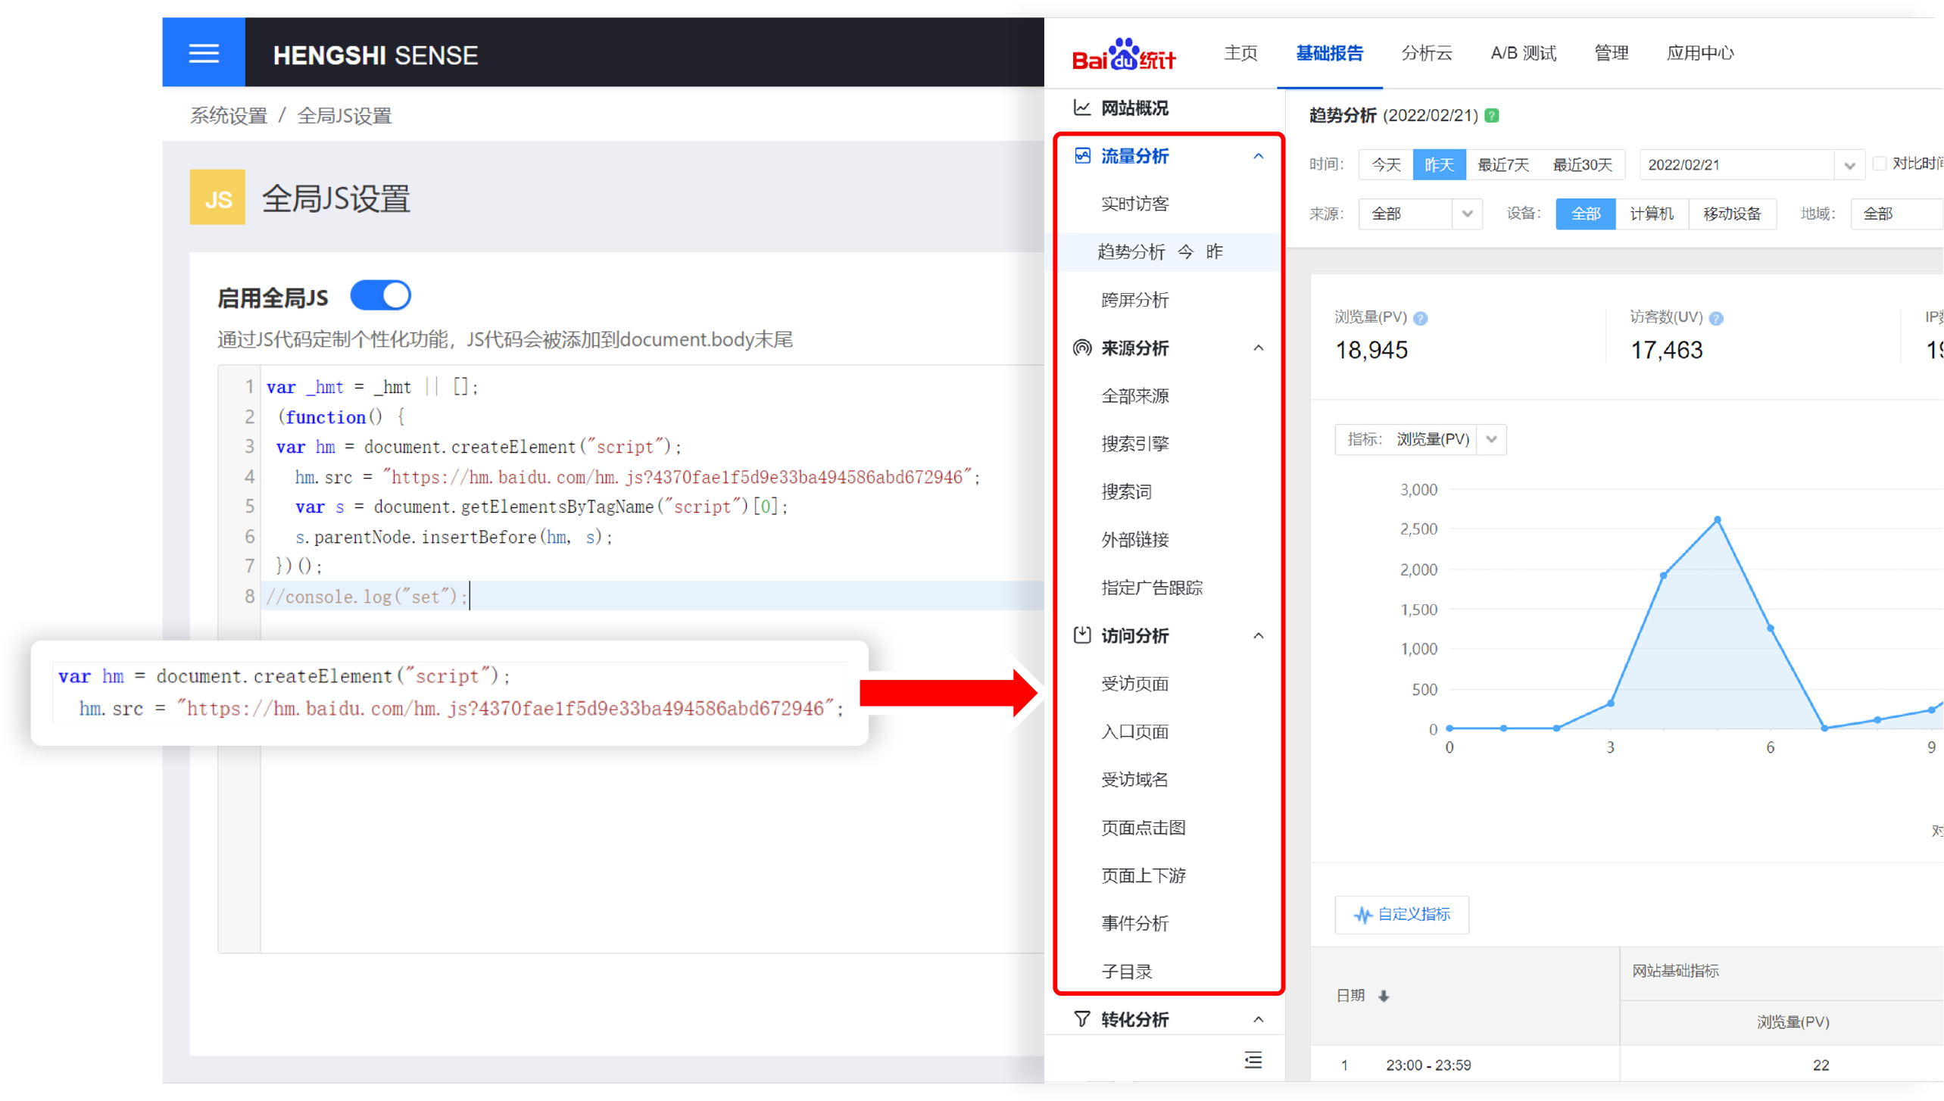Open 受访页面 report

tap(1134, 684)
